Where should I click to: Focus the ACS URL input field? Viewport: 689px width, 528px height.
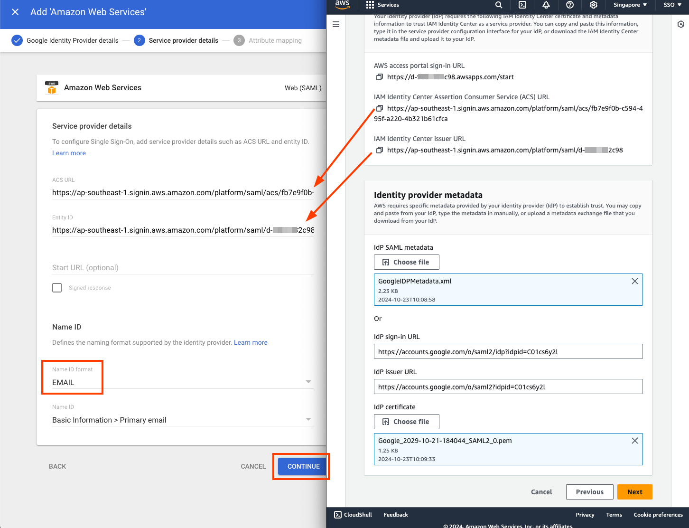(x=183, y=192)
